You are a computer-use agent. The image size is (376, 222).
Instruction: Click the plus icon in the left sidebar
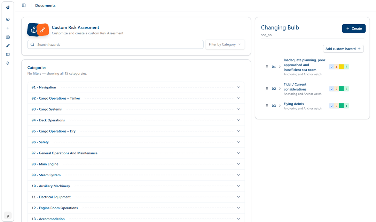click(8, 28)
